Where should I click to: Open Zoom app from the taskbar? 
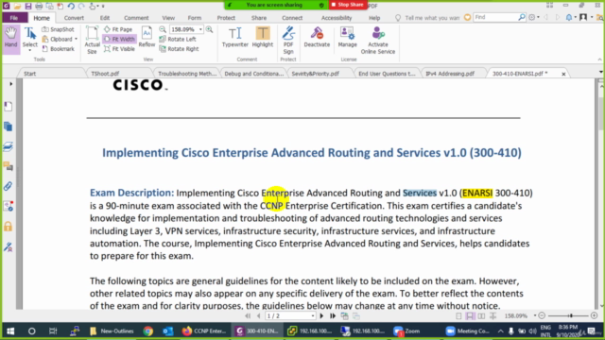pyautogui.click(x=407, y=331)
